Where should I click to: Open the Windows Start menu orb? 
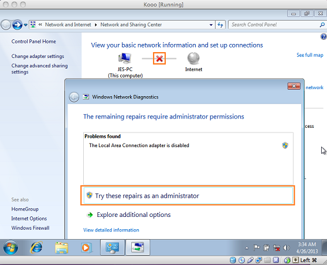click(11, 247)
